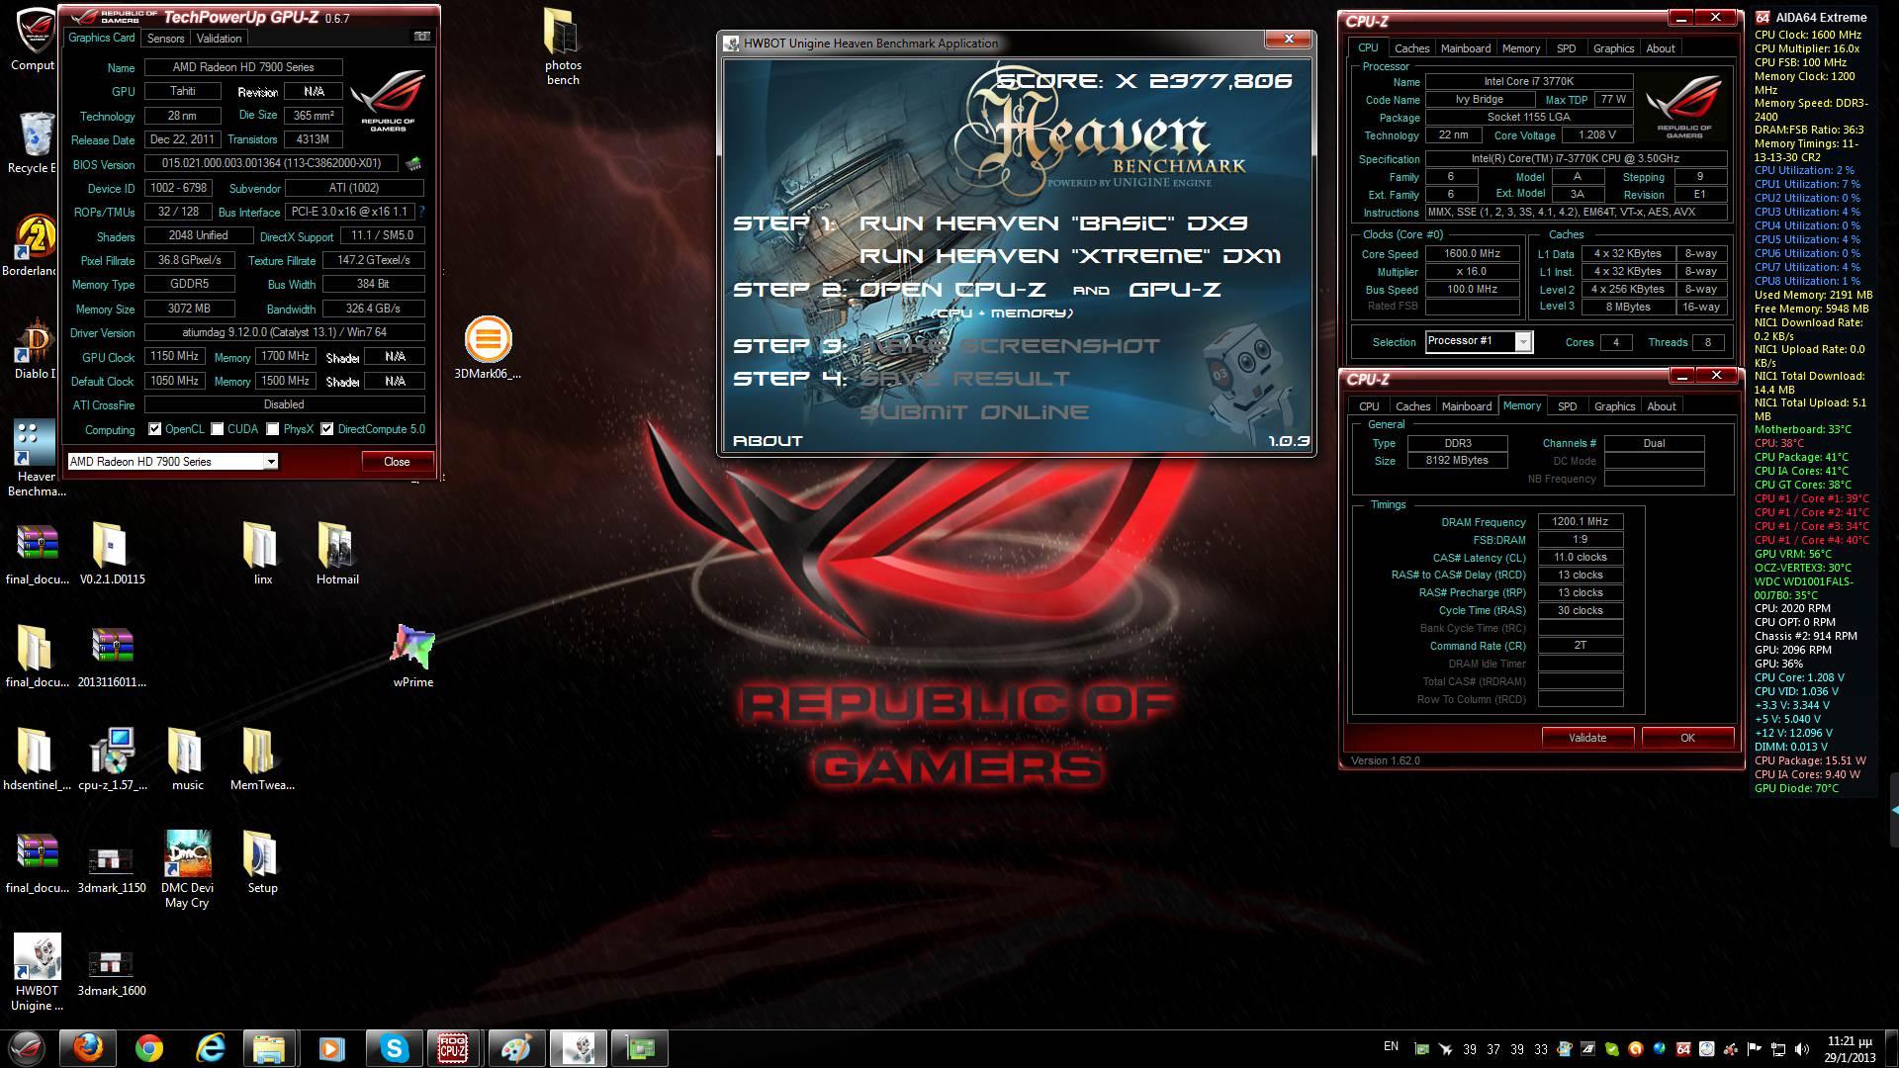Viewport: 1899px width, 1068px height.
Task: Open the Recycle Bin
Action: click(36, 143)
